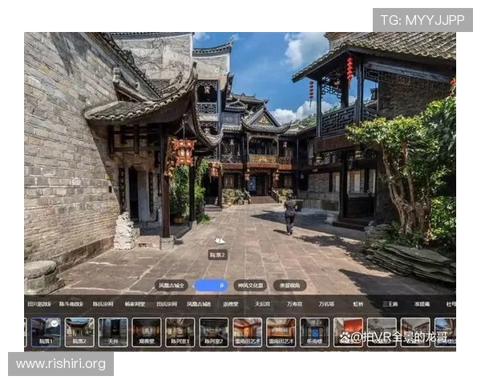Screen dimensions: 481x384
Task: Open the blue-door scene thumbnail ending in 楼
Action: click(315, 332)
